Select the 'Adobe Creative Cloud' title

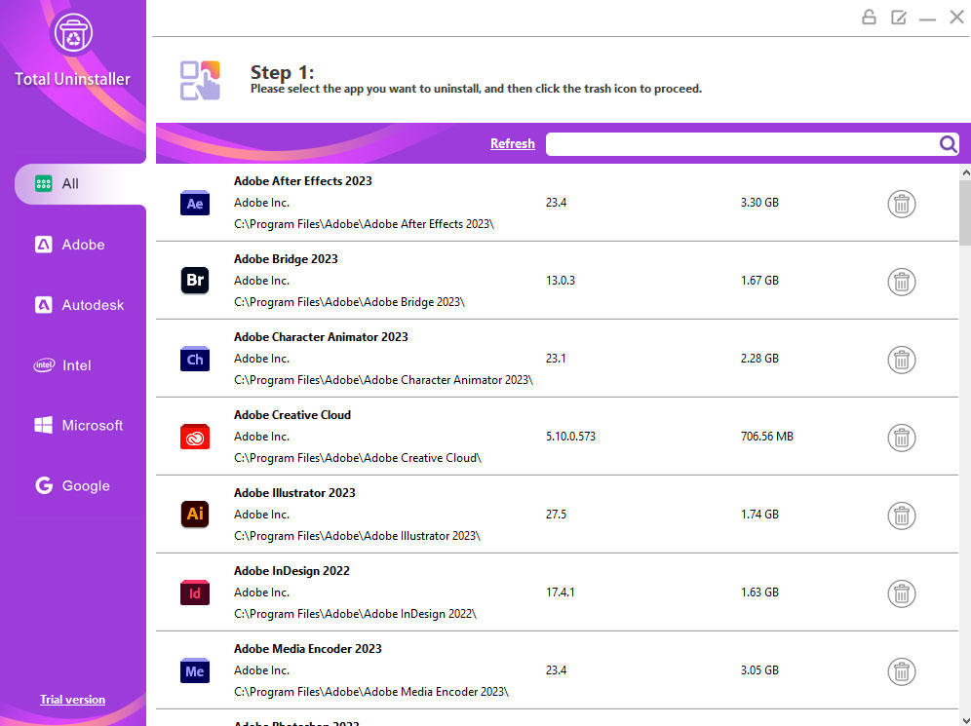click(292, 415)
